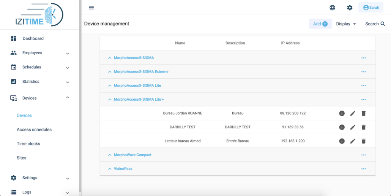Show info for Lecteur bureau Aimad
The width and height of the screenshot is (391, 196).
coord(342,141)
